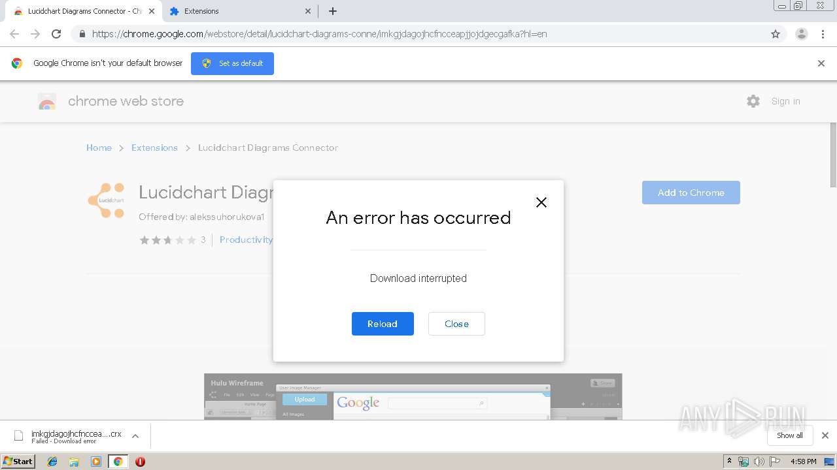Viewport: 837px width, 470px height.
Task: Click the Hulu Wireframe screenshot preview
Action: point(413,397)
